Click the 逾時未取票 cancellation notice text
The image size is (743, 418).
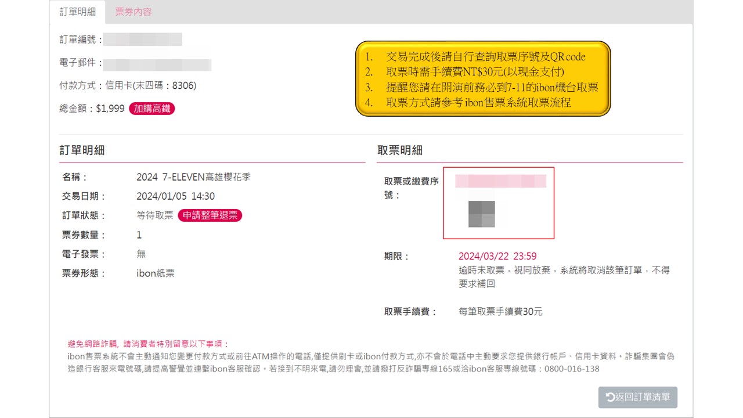pos(564,277)
